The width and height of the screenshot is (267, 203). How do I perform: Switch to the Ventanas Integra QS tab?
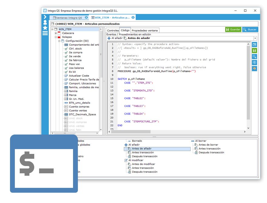coord(69,18)
